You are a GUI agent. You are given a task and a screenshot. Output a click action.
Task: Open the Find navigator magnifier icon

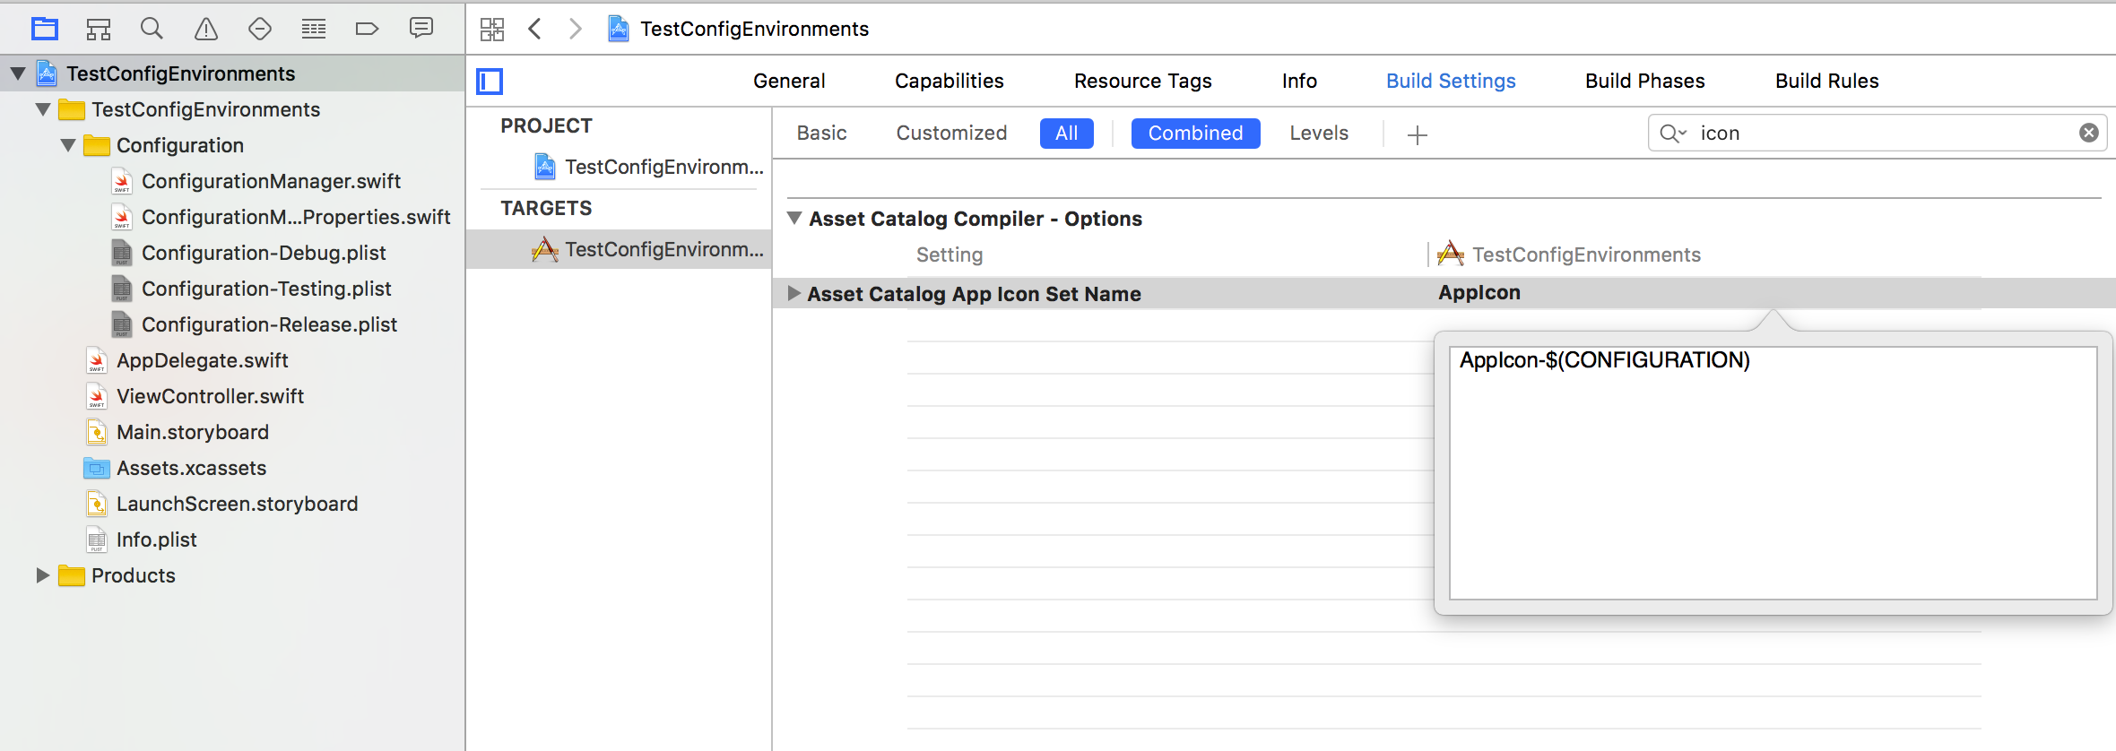click(152, 29)
